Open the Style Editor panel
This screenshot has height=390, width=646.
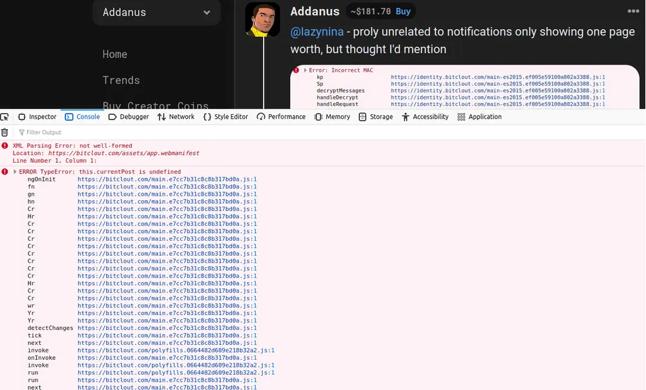[x=225, y=117]
